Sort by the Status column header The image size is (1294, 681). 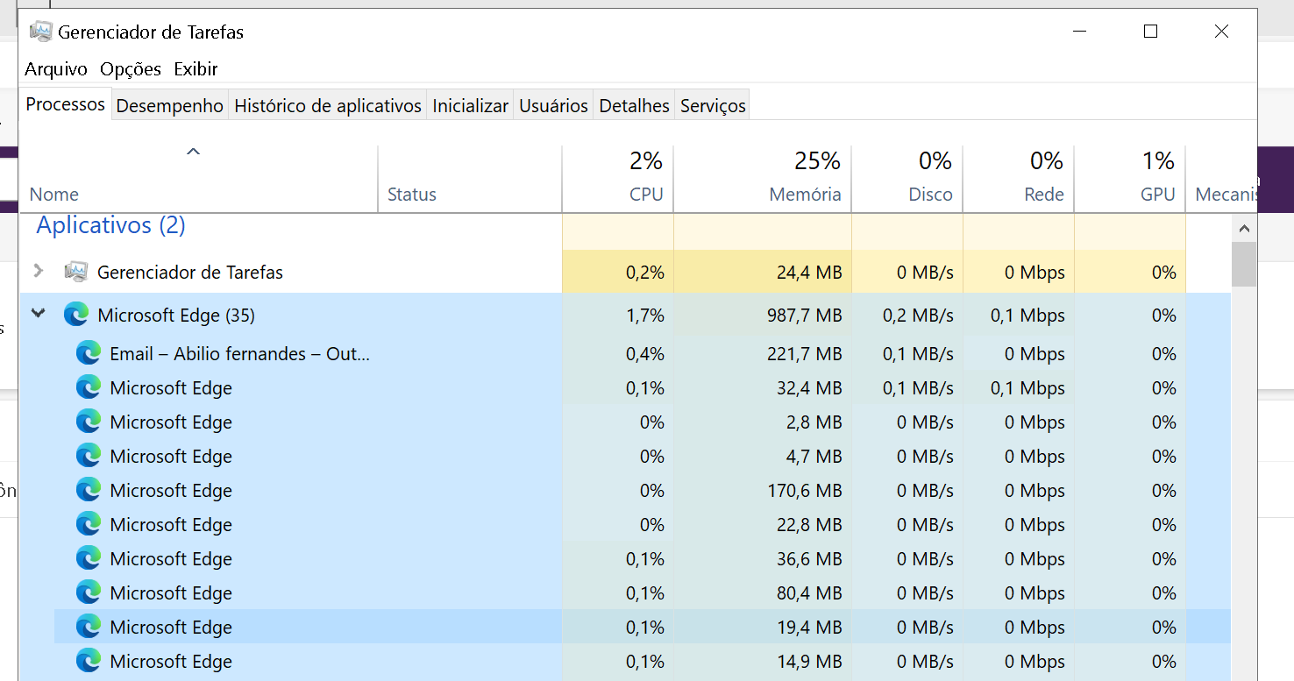click(470, 179)
